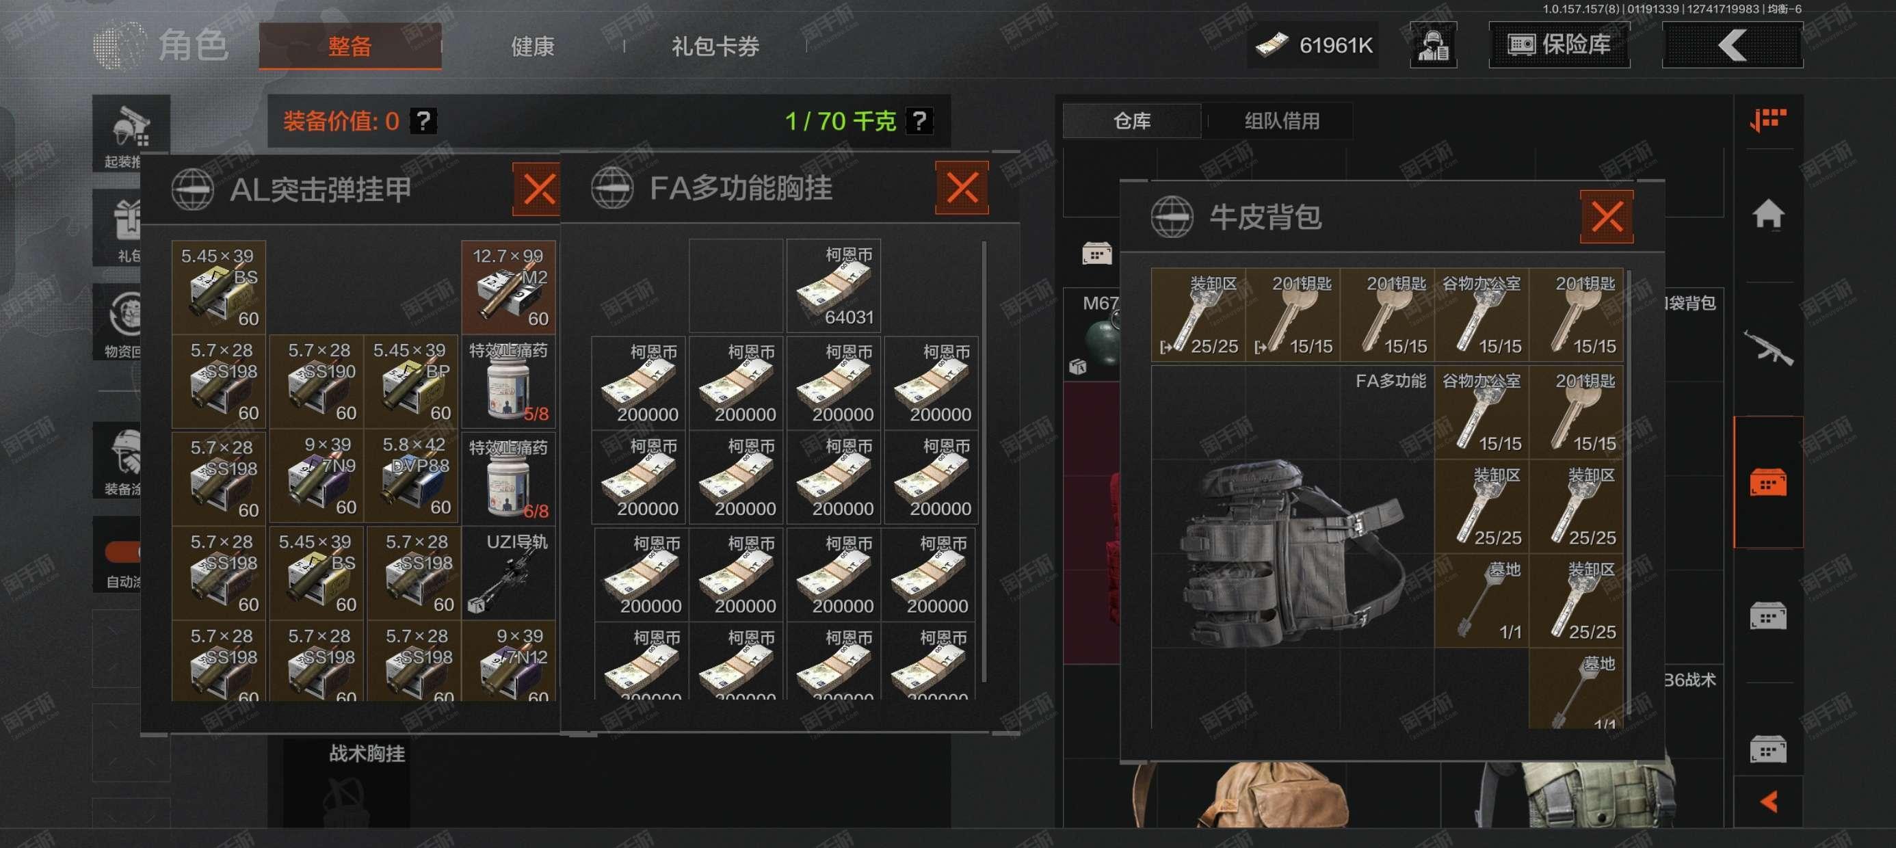Select the 64031 柯恩币 cash stack

pyautogui.click(x=834, y=286)
